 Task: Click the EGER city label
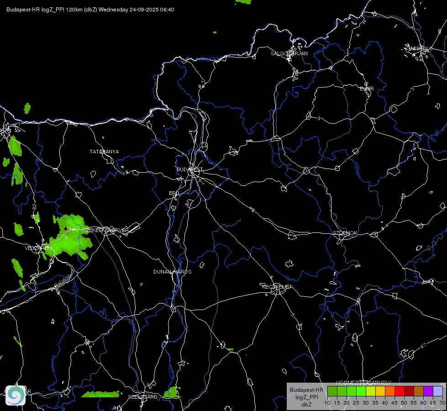[367, 89]
